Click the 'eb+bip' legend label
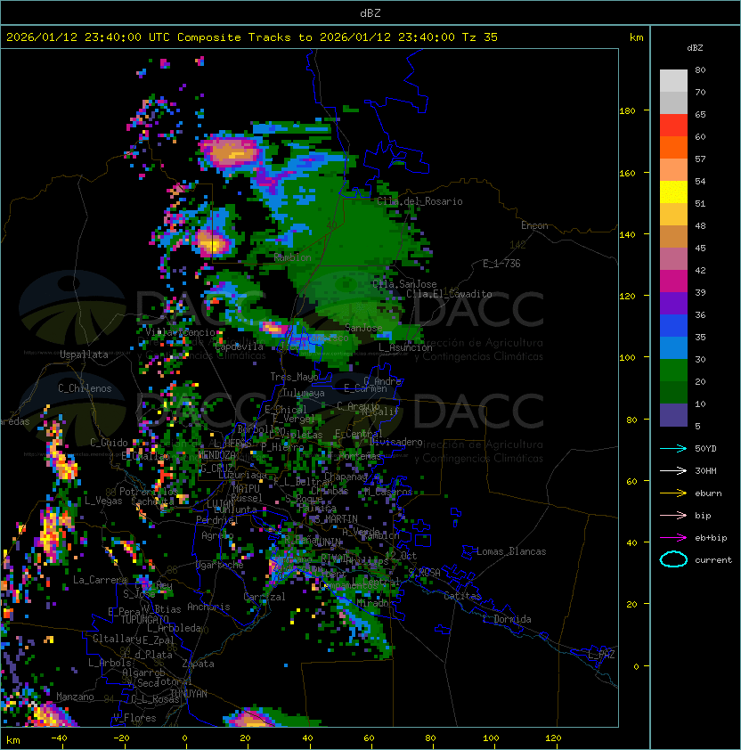 click(x=711, y=538)
